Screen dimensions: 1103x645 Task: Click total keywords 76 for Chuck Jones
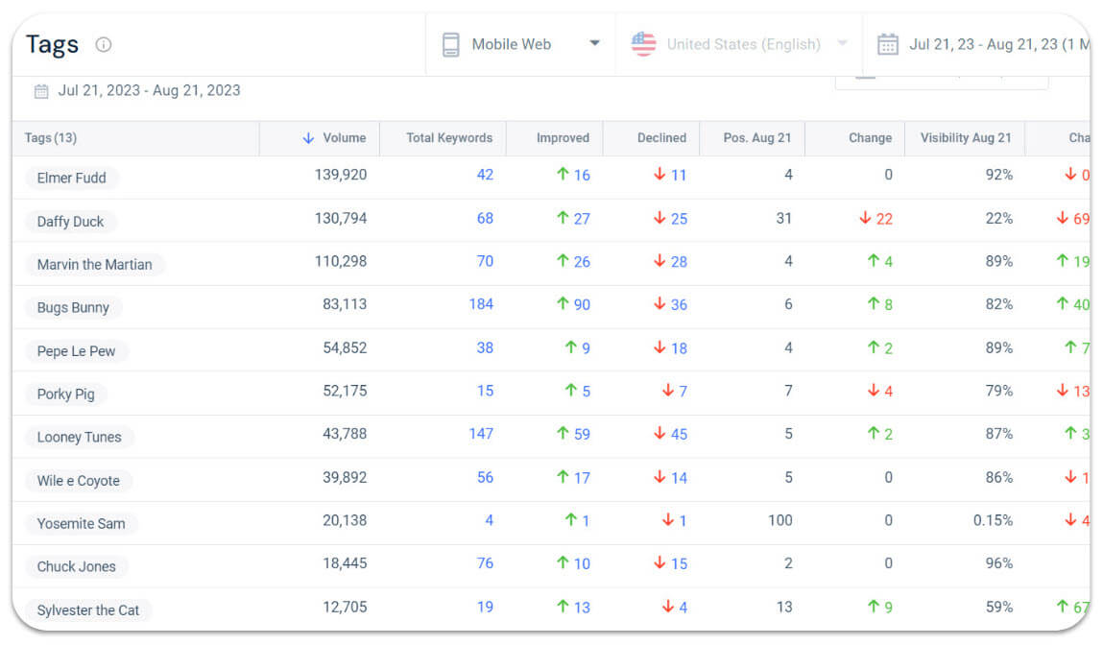point(485,563)
